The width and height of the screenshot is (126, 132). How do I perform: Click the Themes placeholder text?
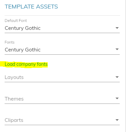[14, 99]
